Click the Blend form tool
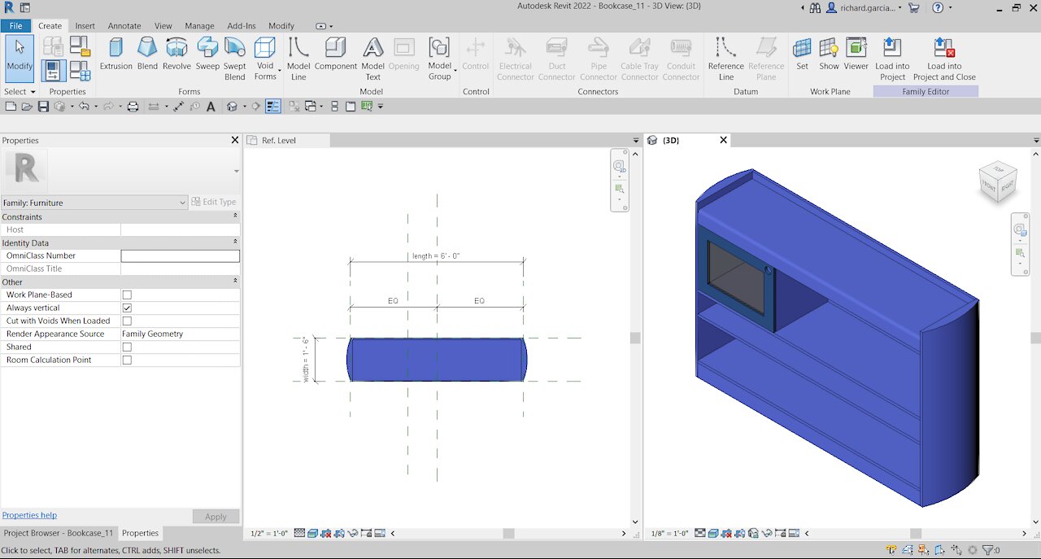 pos(147,54)
